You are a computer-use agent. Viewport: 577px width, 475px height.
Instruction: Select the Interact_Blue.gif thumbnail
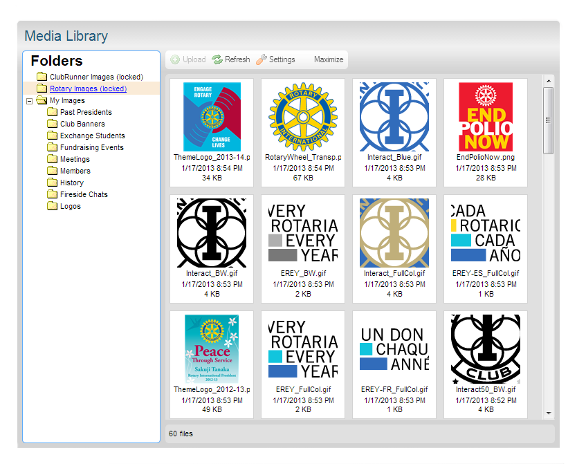(394, 117)
